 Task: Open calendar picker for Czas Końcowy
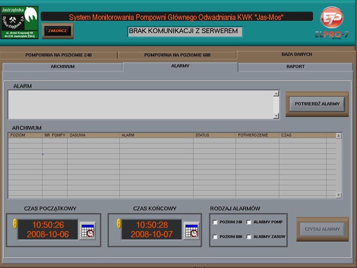tap(191, 230)
